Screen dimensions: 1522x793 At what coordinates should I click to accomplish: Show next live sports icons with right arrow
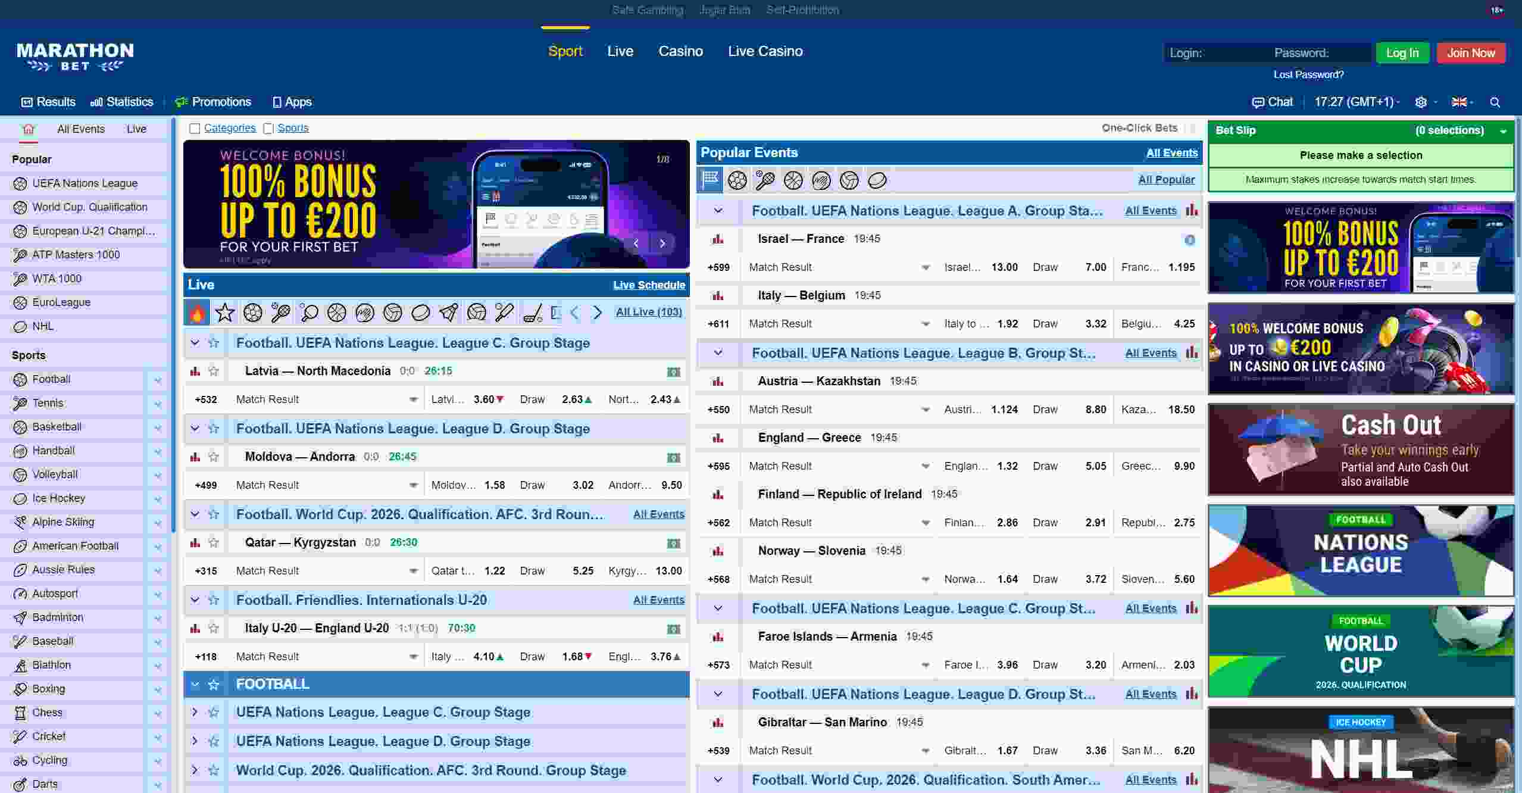tap(597, 312)
